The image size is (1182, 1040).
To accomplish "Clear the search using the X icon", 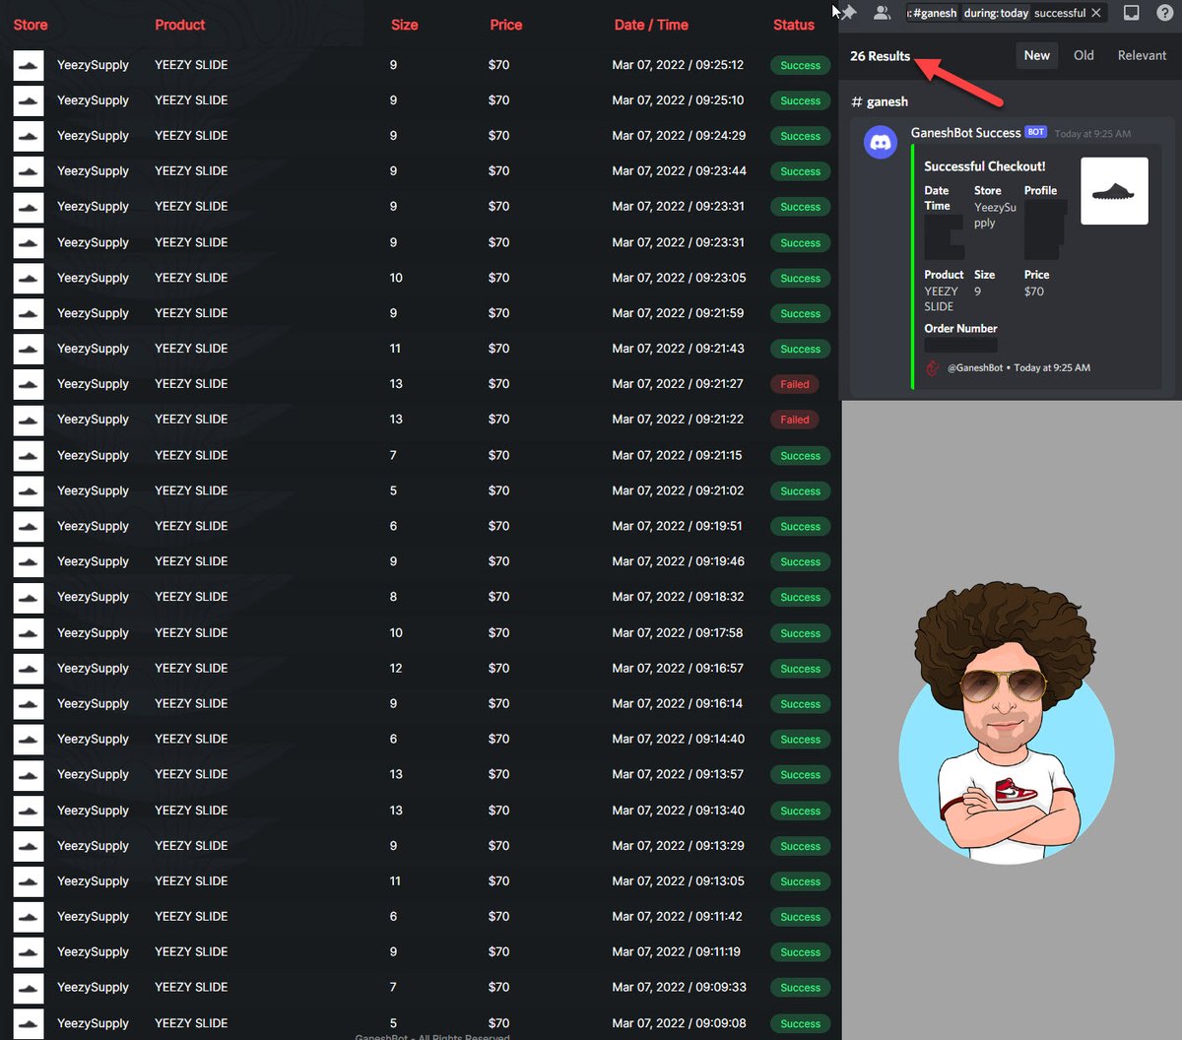I will click(x=1095, y=13).
